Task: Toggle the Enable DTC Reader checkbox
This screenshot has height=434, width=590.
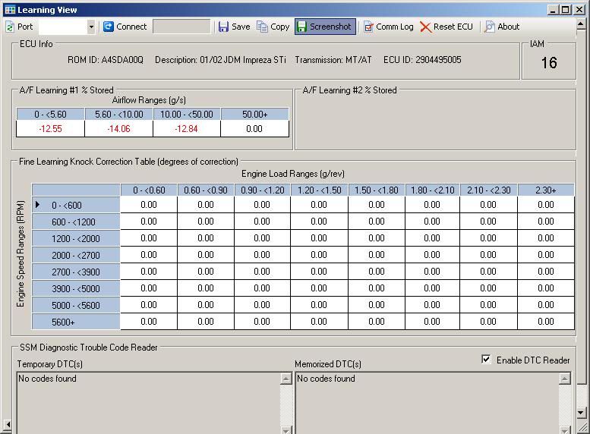Action: coord(486,360)
